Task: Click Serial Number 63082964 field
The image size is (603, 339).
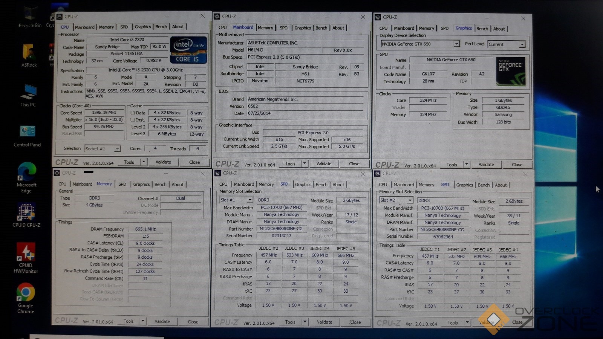Action: pos(443,237)
